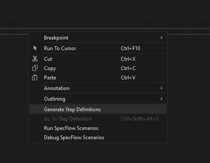Click the Go To Step Definition entry
This screenshot has height=163, width=210.
click(98, 119)
